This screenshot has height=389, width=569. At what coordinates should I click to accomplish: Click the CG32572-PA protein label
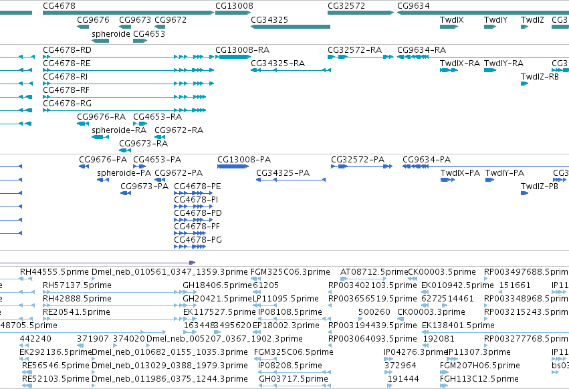(358, 159)
